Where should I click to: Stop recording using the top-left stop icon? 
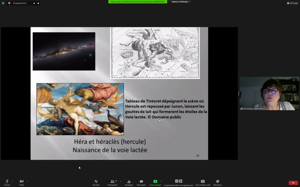click(38, 3)
